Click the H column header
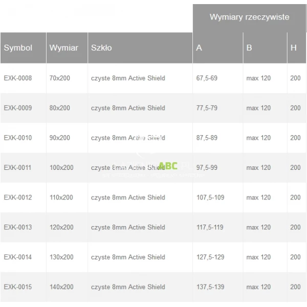The width and height of the screenshot is (307, 307). click(294, 48)
